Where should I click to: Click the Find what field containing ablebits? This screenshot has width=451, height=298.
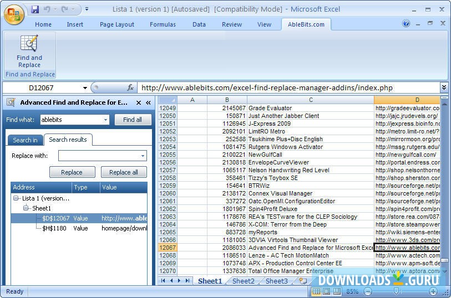click(x=72, y=120)
